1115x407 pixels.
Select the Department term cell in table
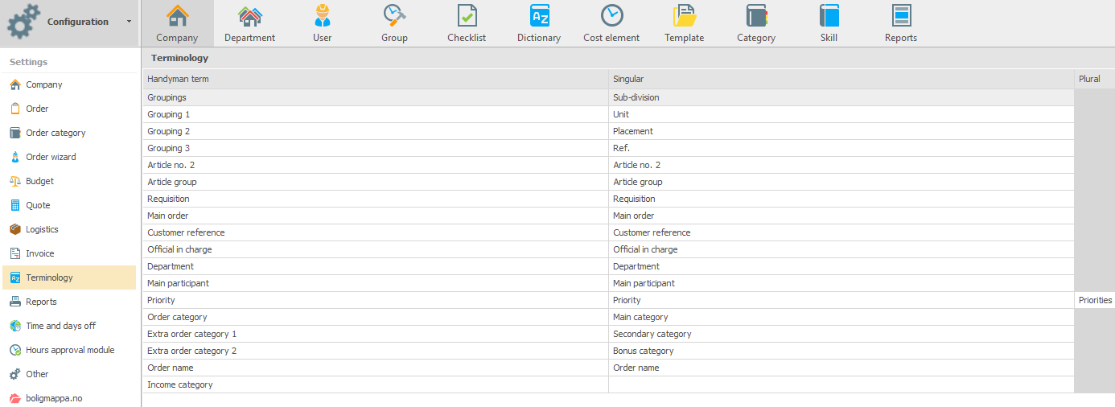(x=376, y=266)
